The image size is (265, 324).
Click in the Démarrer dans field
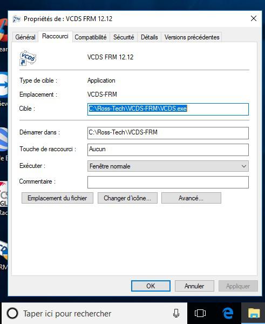point(168,133)
